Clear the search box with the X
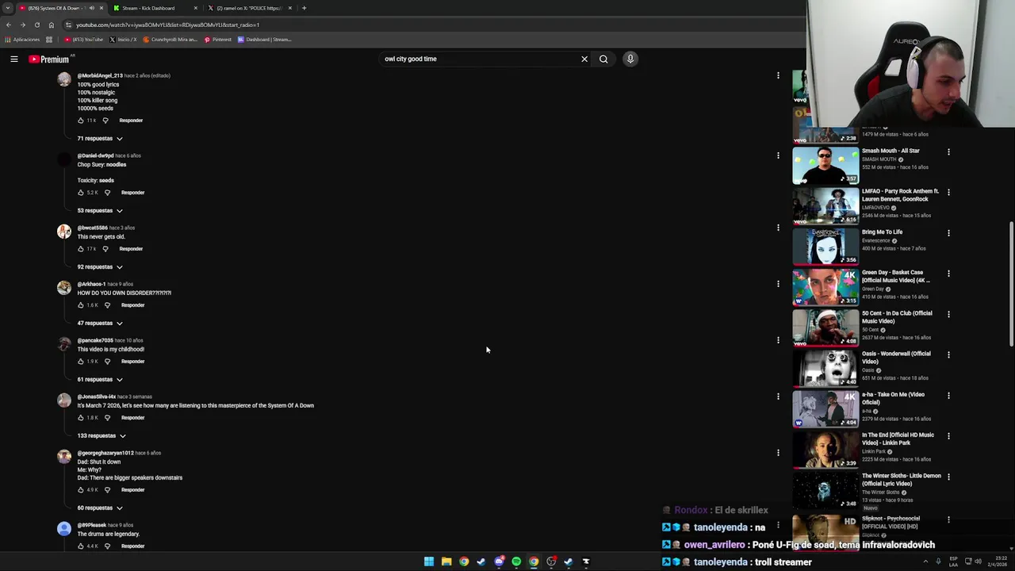The width and height of the screenshot is (1015, 571). [x=584, y=59]
